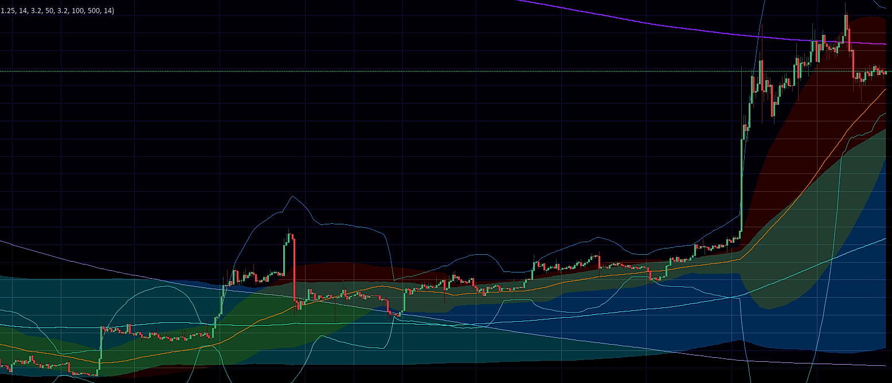Select the thin lavender descending line at left

(86, 260)
